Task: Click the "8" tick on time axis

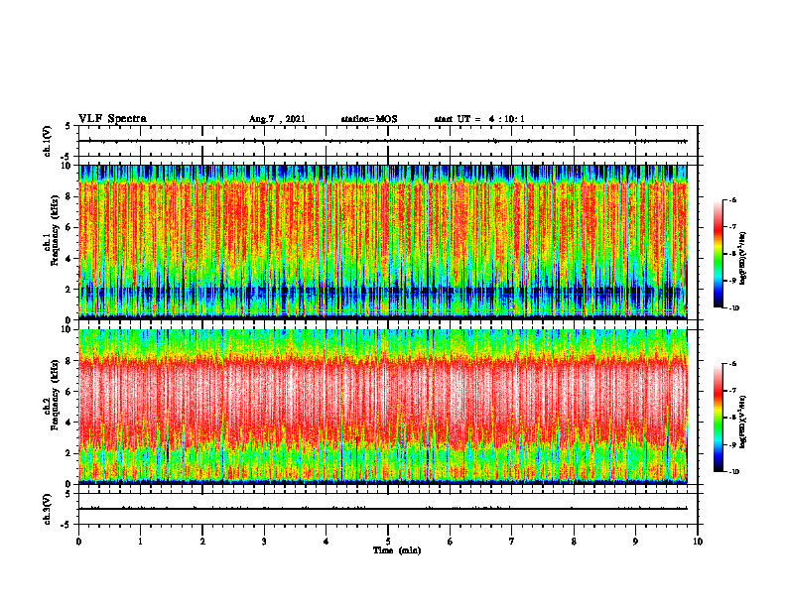Action: (574, 542)
